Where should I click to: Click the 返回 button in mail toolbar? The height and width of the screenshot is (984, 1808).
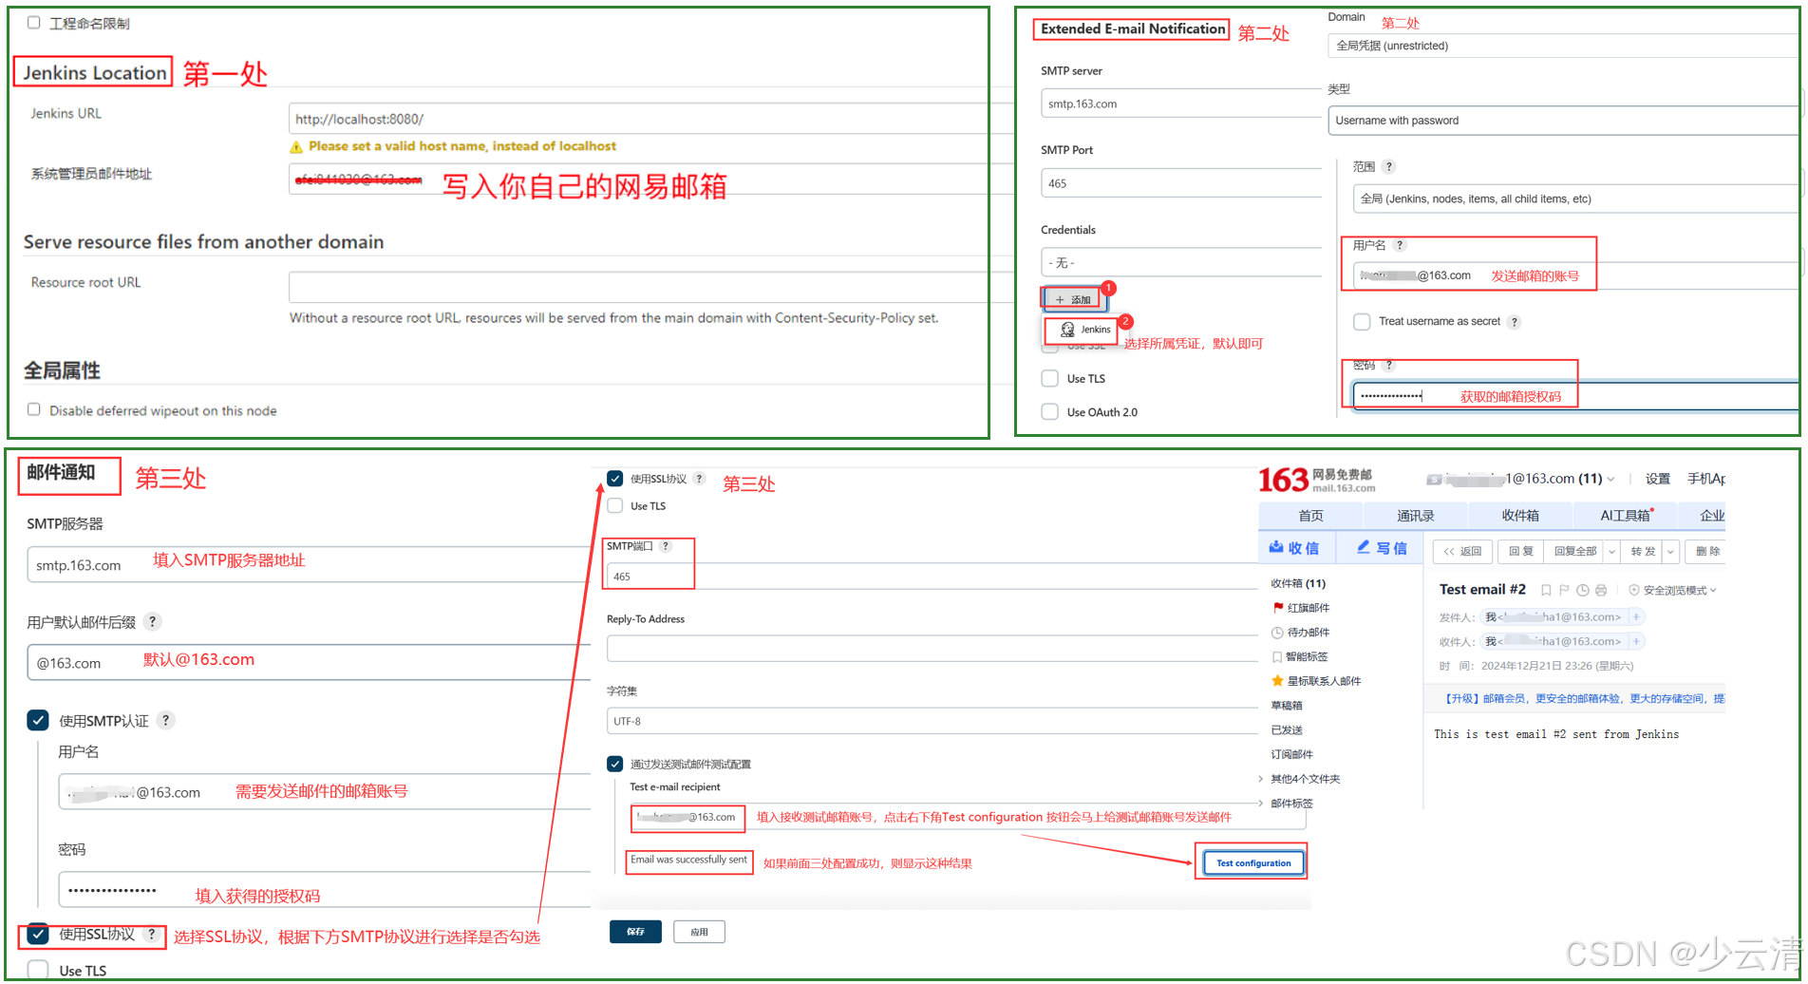(1462, 551)
